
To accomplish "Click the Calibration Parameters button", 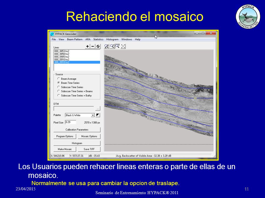I will tap(77, 130).
